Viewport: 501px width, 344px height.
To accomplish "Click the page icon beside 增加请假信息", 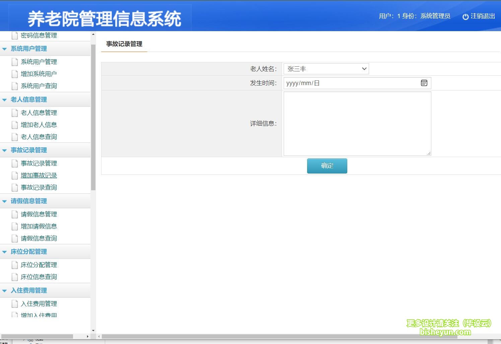I will point(15,226).
